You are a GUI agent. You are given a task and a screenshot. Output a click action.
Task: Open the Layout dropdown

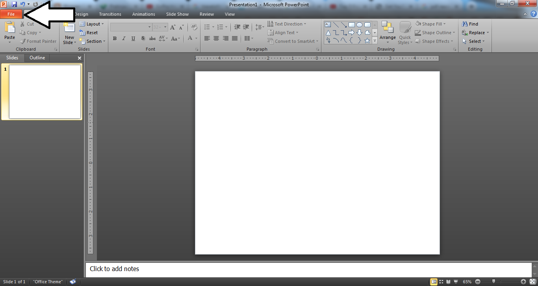pos(92,24)
